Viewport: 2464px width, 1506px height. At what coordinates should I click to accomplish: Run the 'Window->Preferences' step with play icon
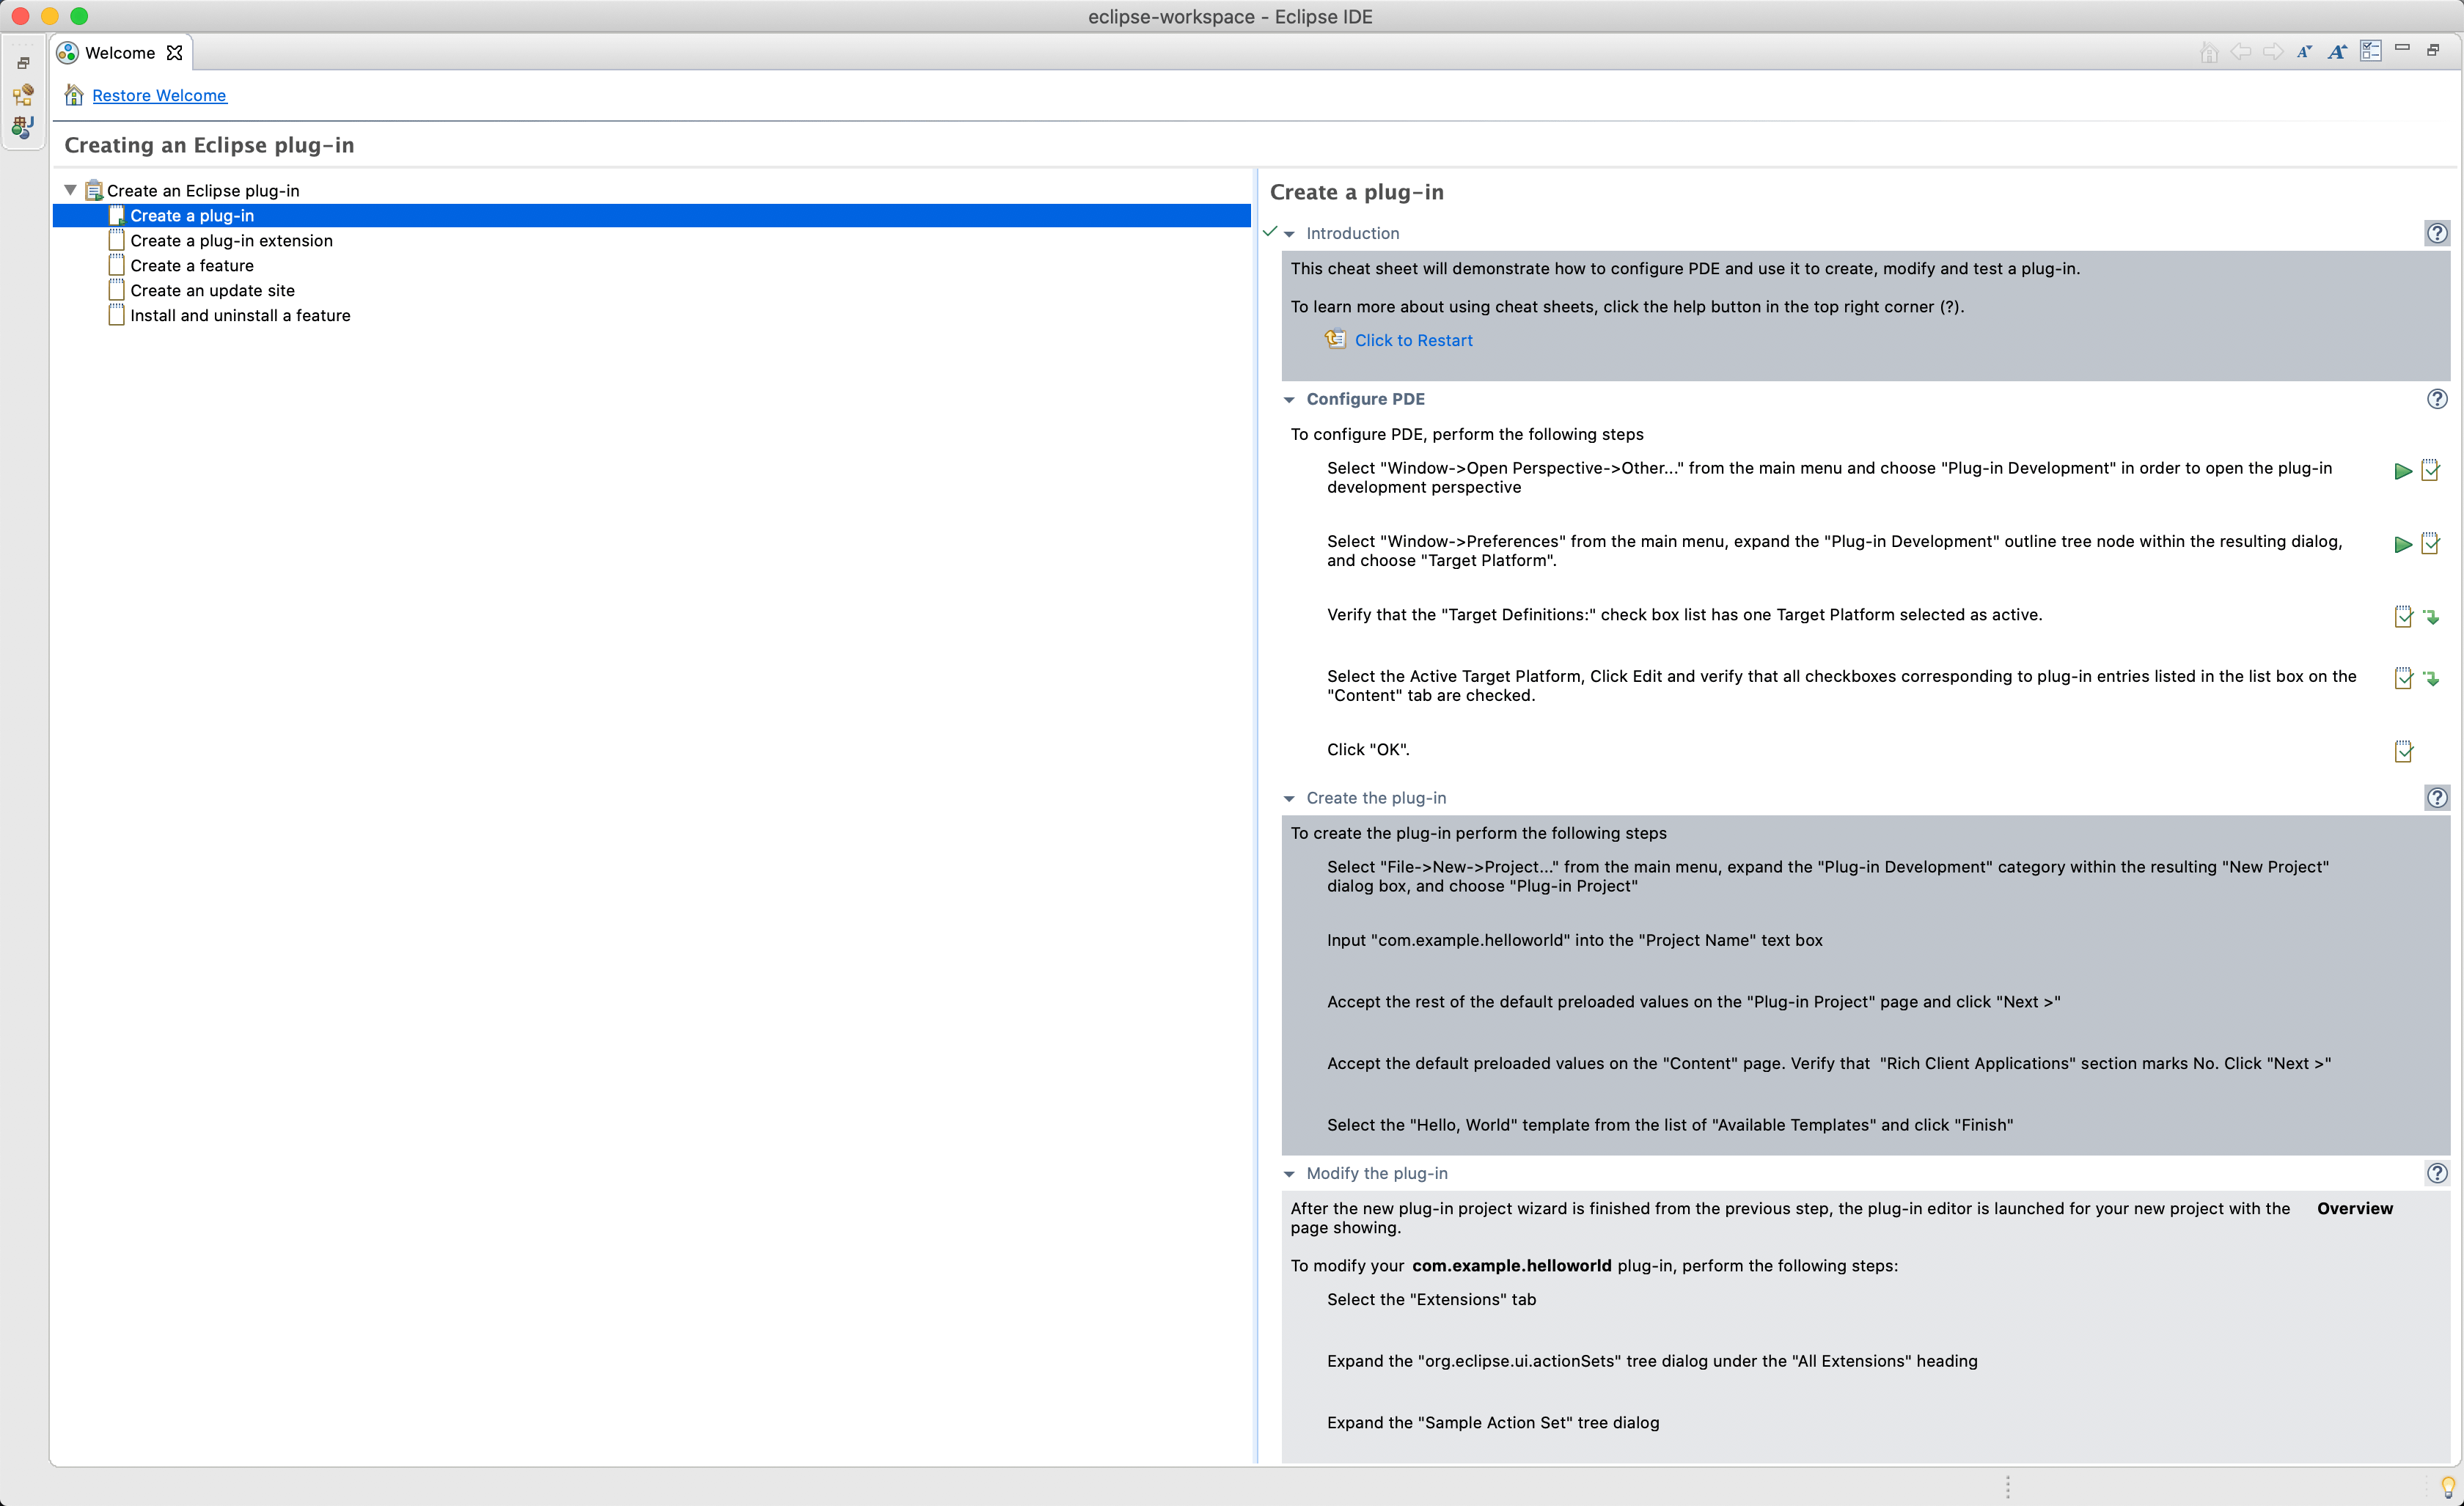pos(2403,545)
